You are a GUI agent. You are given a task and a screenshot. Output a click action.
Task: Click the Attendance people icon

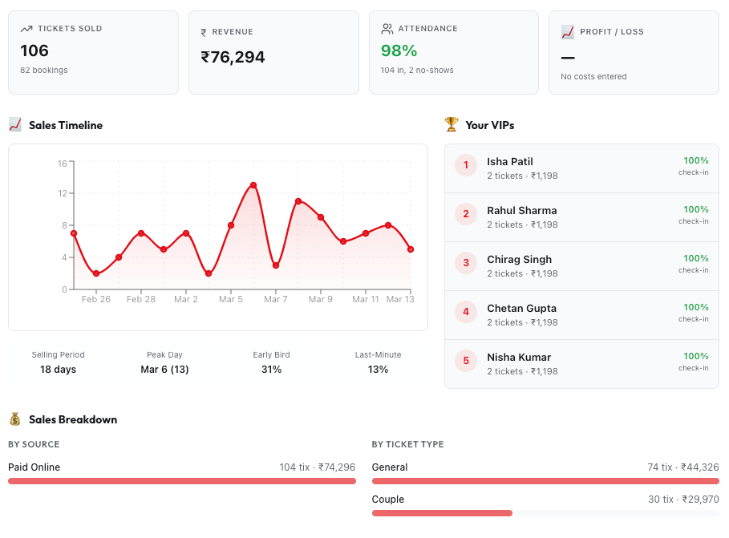click(386, 29)
